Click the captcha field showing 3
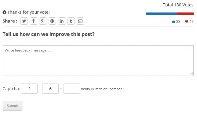Screen dimensions: 197x114 [x=29, y=88]
